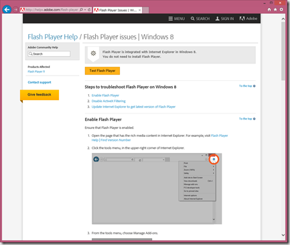Open the Flash Player 11 product link

pos(36,71)
